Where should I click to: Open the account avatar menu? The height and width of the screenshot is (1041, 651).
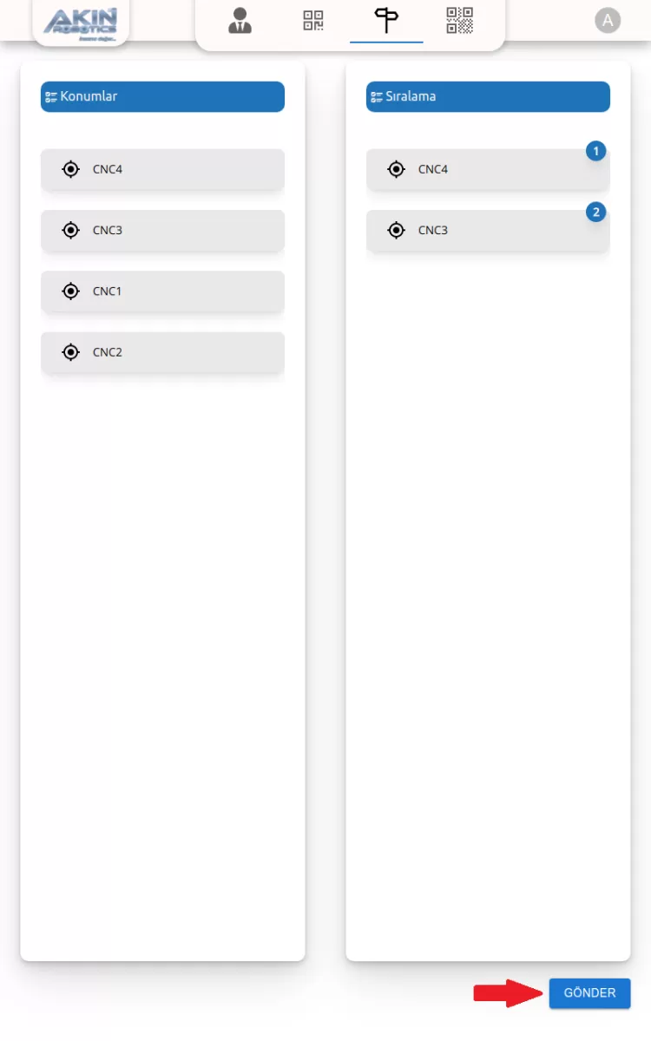[x=608, y=21]
